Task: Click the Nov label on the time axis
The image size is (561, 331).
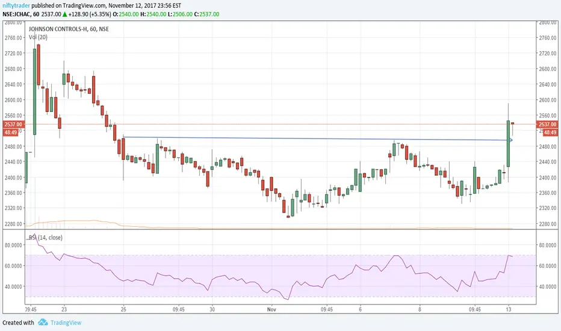Action: [271, 309]
